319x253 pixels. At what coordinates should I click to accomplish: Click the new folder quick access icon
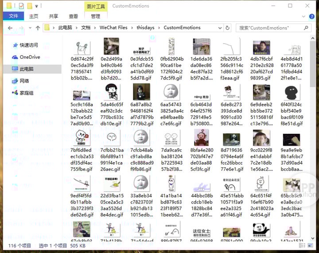pyautogui.click(x=30, y=6)
